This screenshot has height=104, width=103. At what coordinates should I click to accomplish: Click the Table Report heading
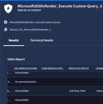click(x=16, y=59)
